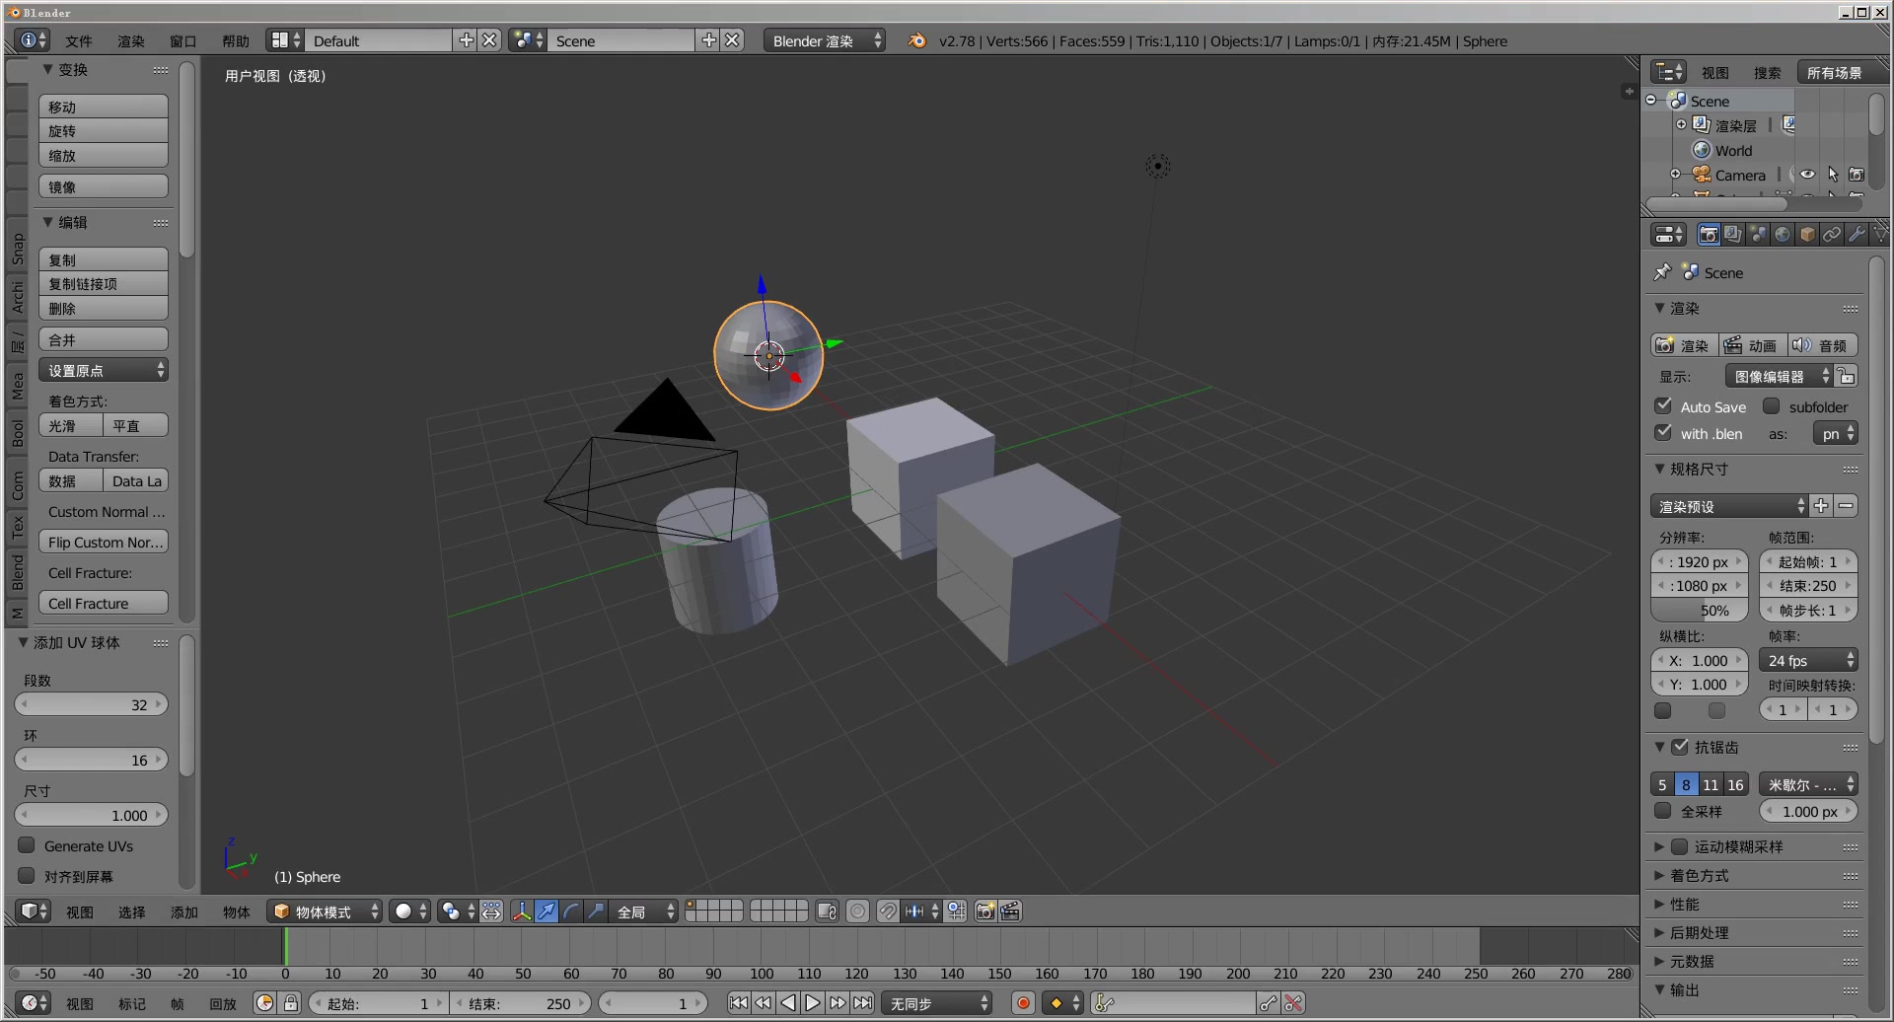
Task: Click the Cell Fracture button
Action: point(104,603)
